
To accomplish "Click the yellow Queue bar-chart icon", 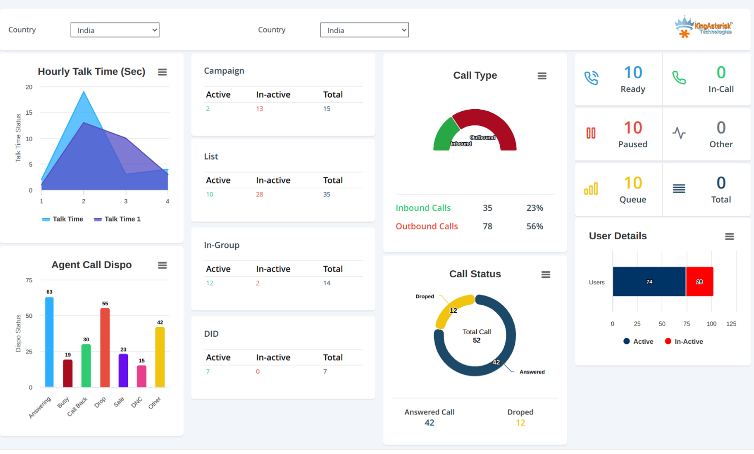I will [591, 189].
